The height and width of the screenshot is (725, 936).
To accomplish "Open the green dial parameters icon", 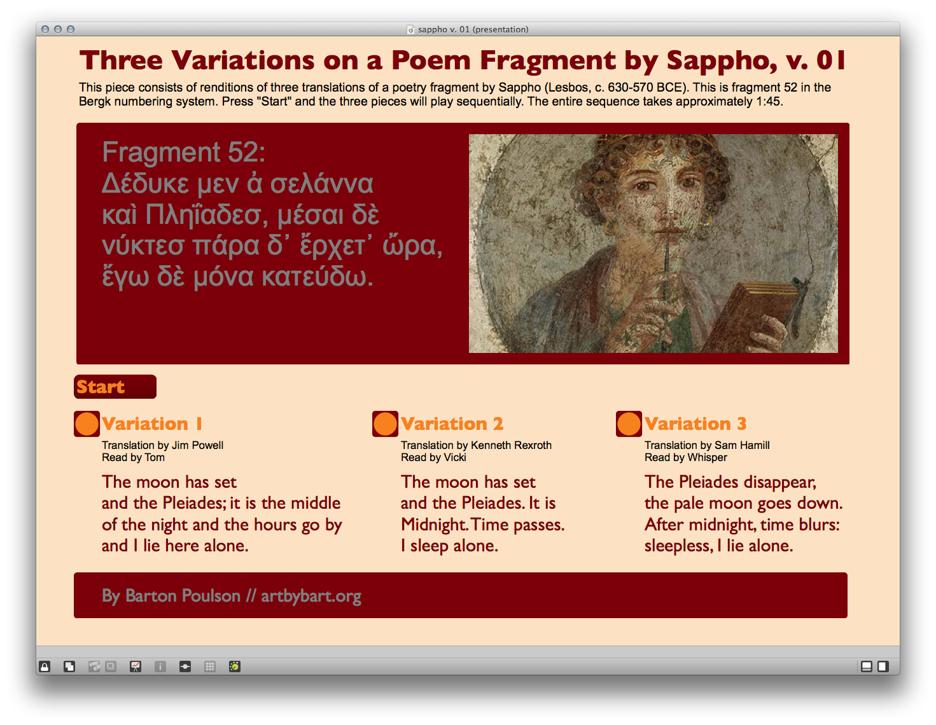I will [235, 666].
